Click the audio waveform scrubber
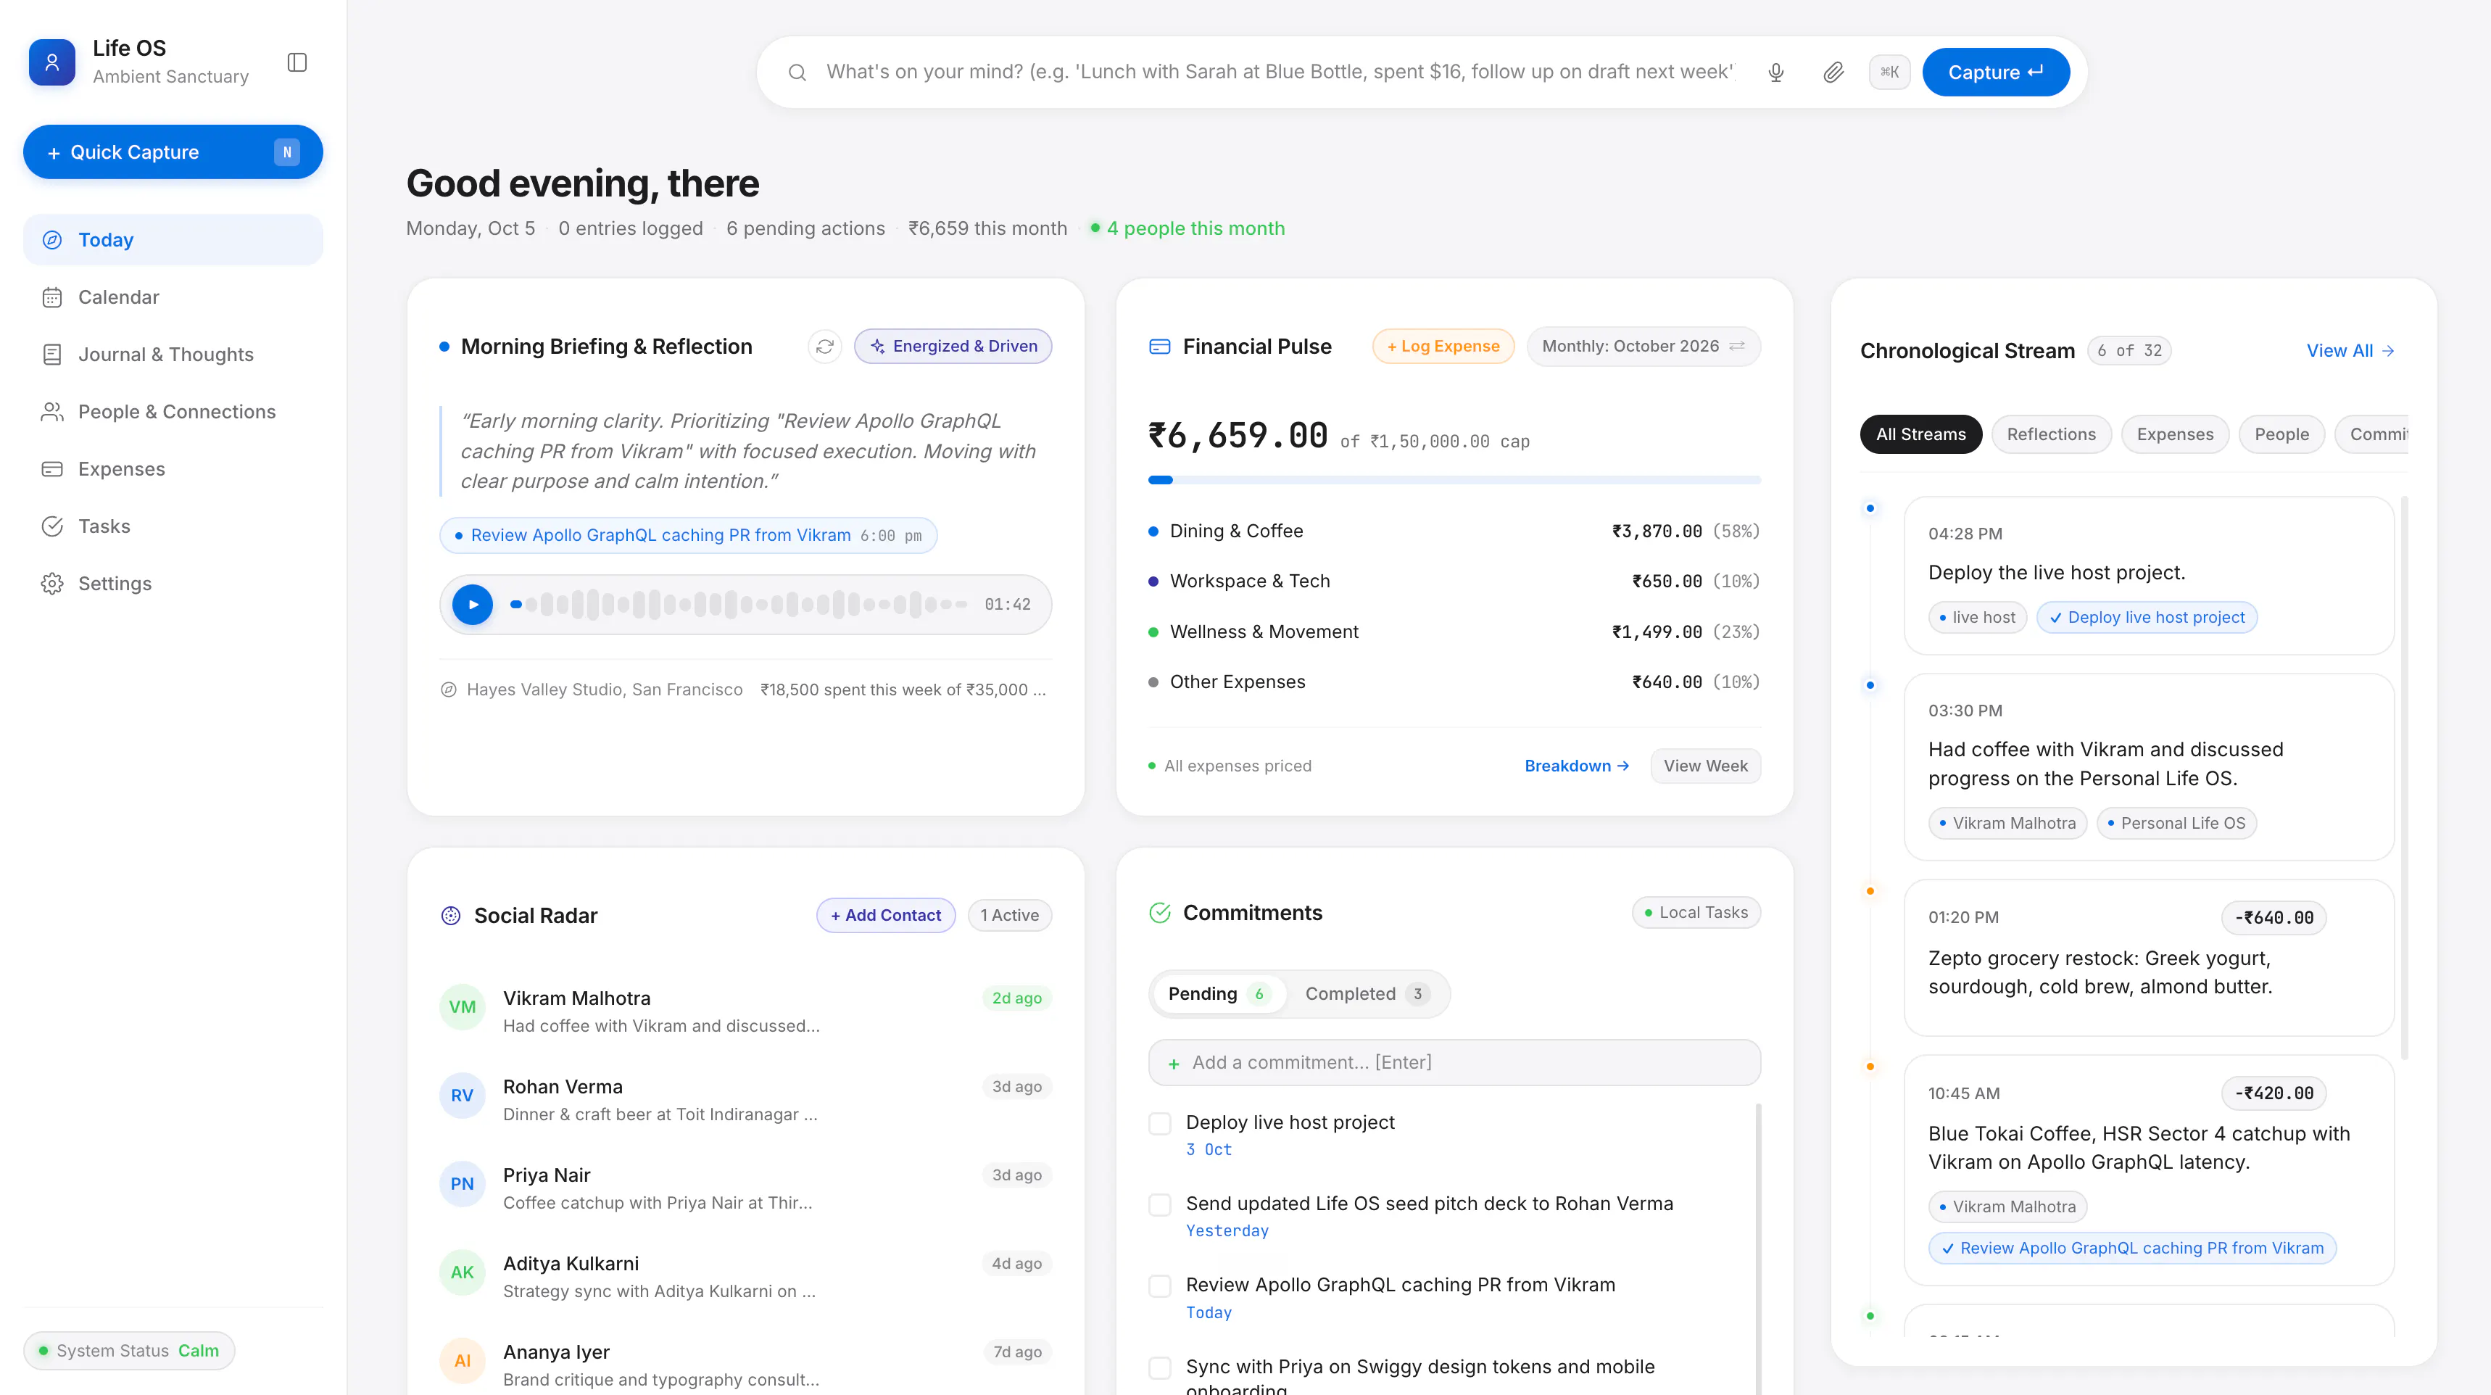 point(739,605)
